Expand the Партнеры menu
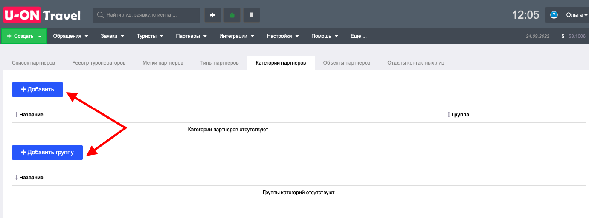Image resolution: width=589 pixels, height=218 pixels. [191, 36]
